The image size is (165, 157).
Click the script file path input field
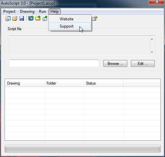coord(54,63)
